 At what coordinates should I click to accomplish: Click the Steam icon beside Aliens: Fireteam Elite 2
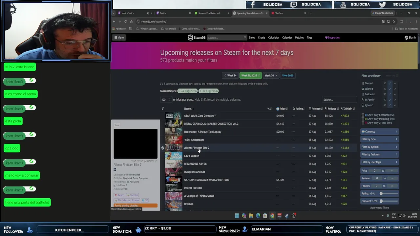[162, 148]
